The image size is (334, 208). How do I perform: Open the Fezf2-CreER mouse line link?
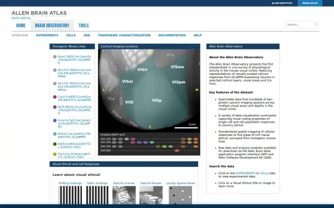(74, 145)
